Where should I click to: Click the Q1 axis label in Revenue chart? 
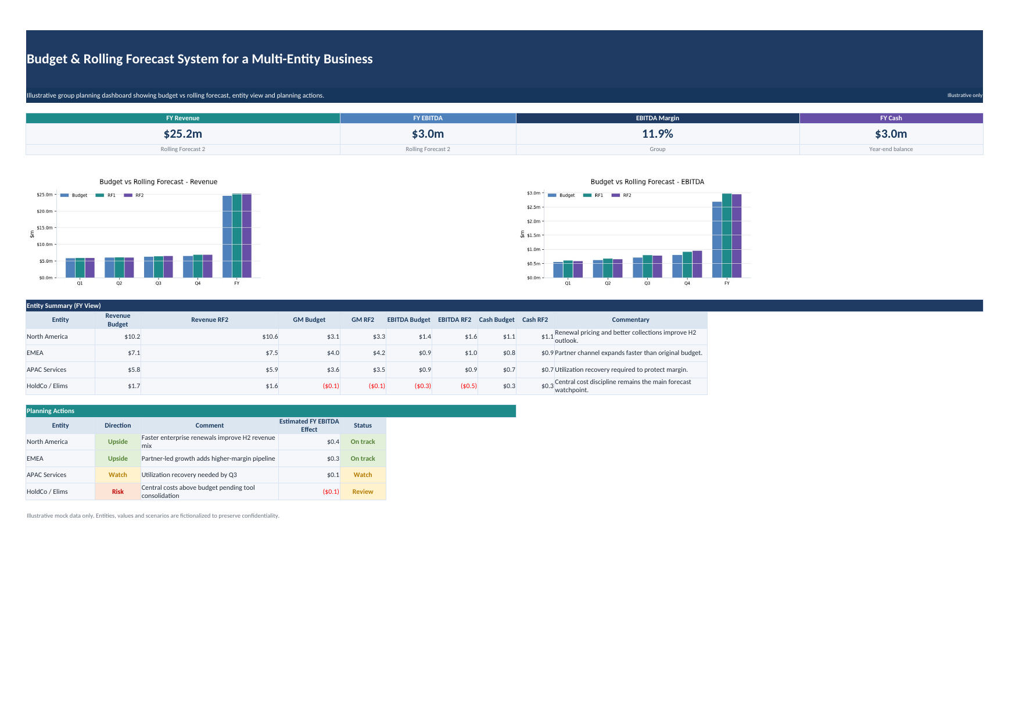tap(80, 284)
